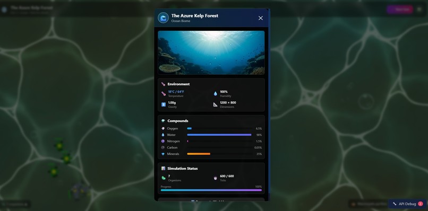
Task: Click The Azure Kelp Forest title
Action: [195, 16]
